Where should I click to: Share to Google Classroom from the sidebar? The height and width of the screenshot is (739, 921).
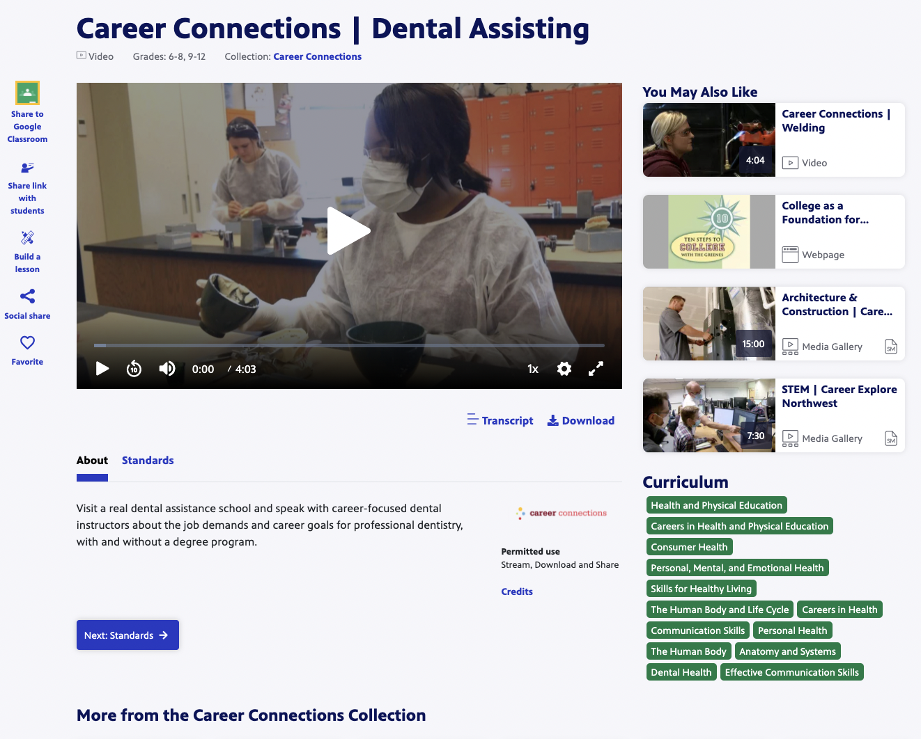click(27, 93)
